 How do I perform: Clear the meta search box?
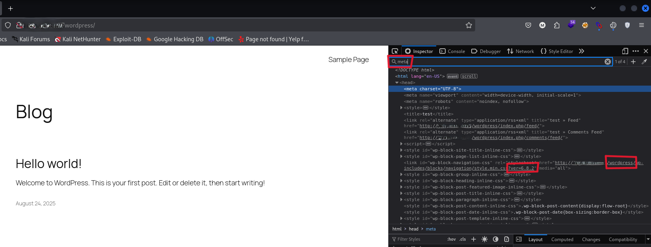[x=607, y=62]
